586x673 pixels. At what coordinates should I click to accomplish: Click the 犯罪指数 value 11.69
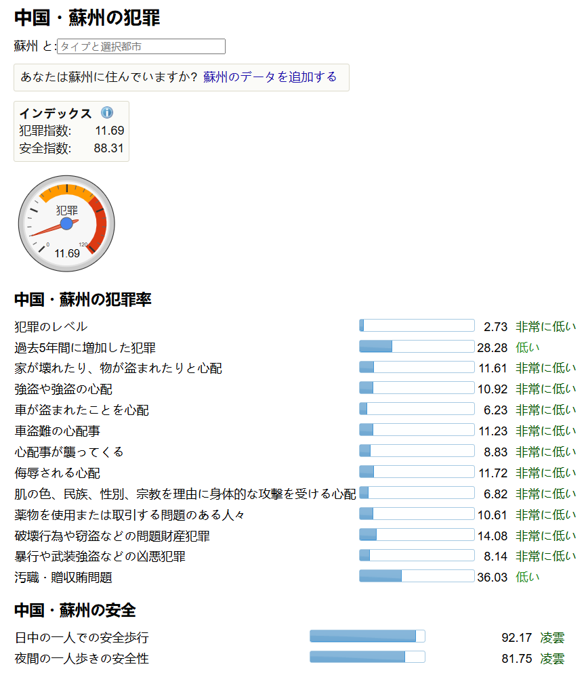pos(110,131)
